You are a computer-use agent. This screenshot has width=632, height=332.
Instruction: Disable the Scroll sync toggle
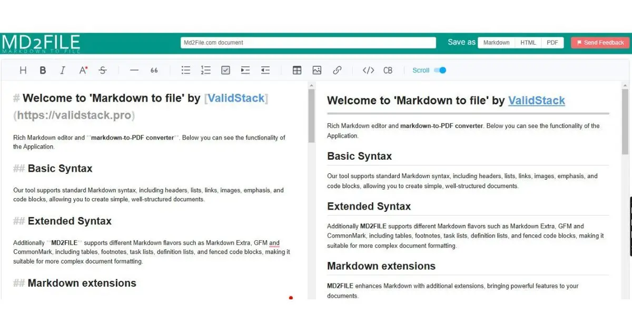tap(440, 70)
